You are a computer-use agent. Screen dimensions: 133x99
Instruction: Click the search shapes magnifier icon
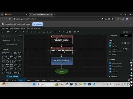[x=21, y=36]
